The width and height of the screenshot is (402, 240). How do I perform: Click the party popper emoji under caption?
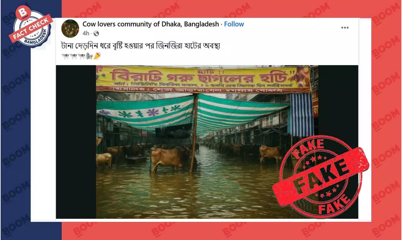(x=97, y=56)
